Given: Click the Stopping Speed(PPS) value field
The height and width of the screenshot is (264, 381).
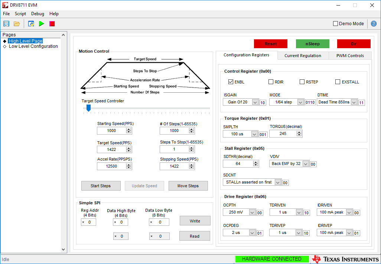Looking at the screenshot, I should pyautogui.click(x=175, y=166).
